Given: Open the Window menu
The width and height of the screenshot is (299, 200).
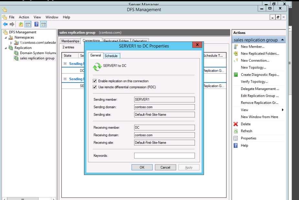Looking at the screenshot, I should pos(52,17).
